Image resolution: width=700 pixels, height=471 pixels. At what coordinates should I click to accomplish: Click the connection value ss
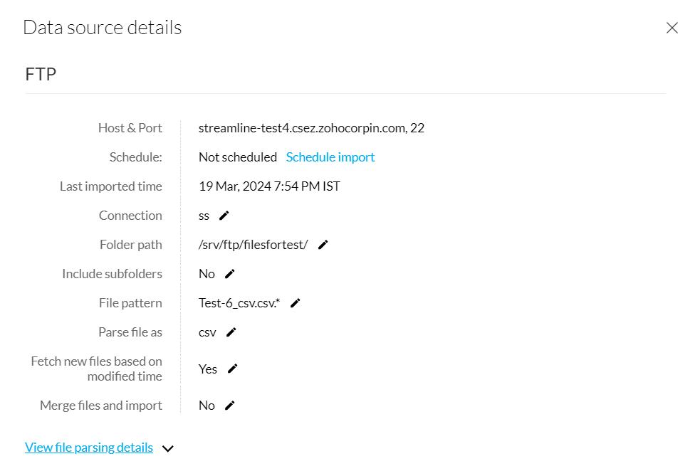[204, 216]
